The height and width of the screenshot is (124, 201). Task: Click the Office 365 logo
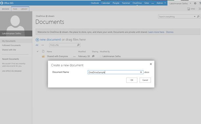click(7, 3)
